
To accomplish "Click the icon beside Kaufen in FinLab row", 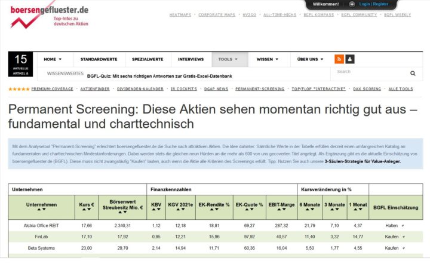I will click(x=404, y=237).
